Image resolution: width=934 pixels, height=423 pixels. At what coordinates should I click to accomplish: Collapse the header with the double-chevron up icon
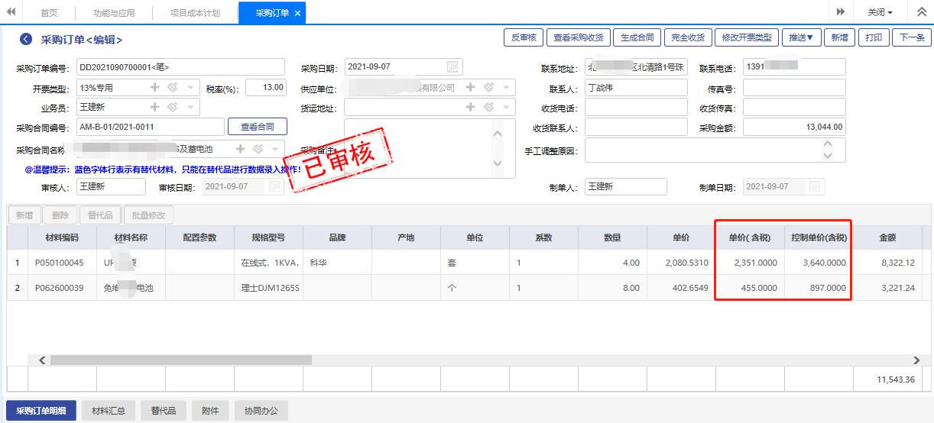[x=921, y=12]
